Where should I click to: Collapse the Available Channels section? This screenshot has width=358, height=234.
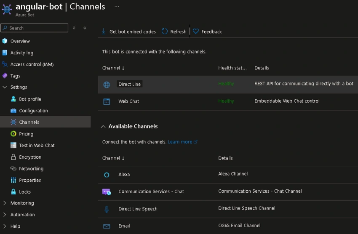coord(103,127)
